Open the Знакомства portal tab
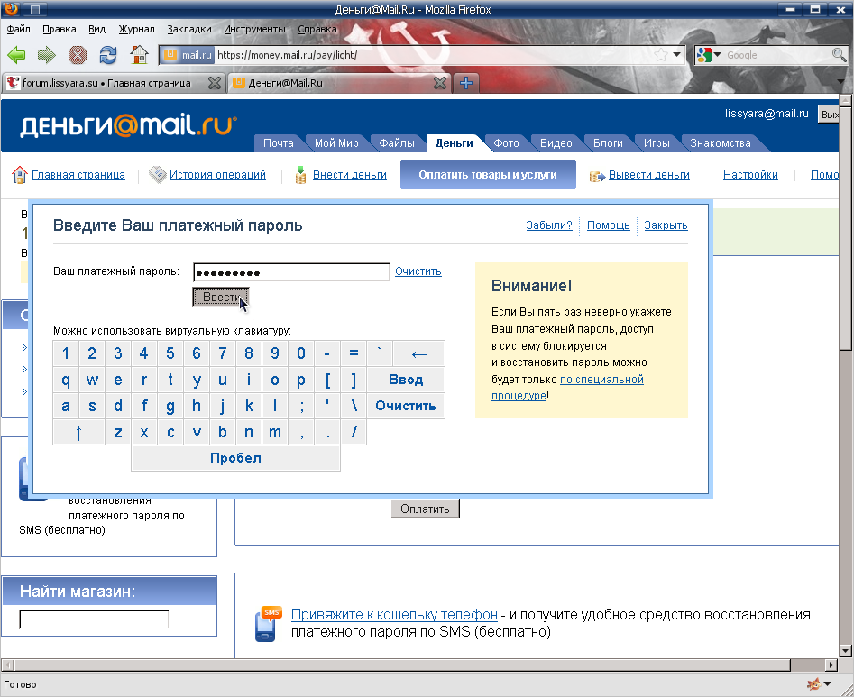854x697 pixels. coord(720,143)
